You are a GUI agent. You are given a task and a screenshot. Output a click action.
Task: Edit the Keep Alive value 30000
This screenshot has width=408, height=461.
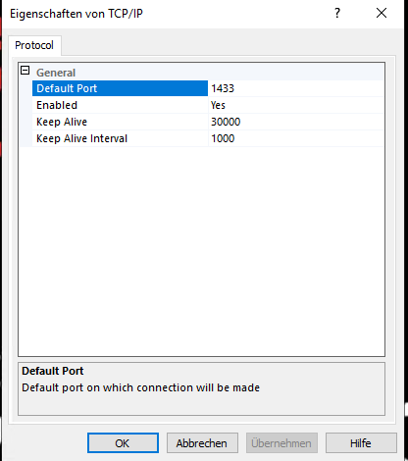[296, 122]
